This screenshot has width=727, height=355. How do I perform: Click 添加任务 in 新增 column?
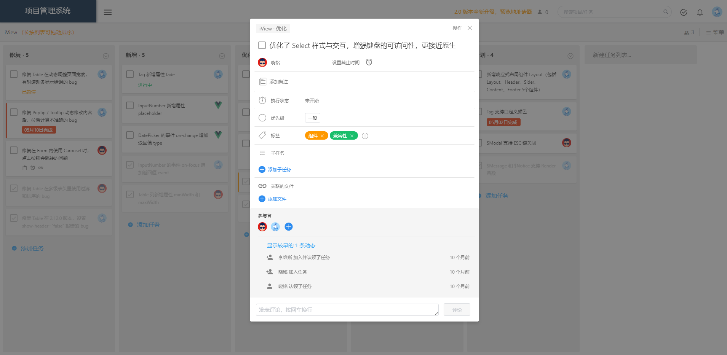point(149,225)
